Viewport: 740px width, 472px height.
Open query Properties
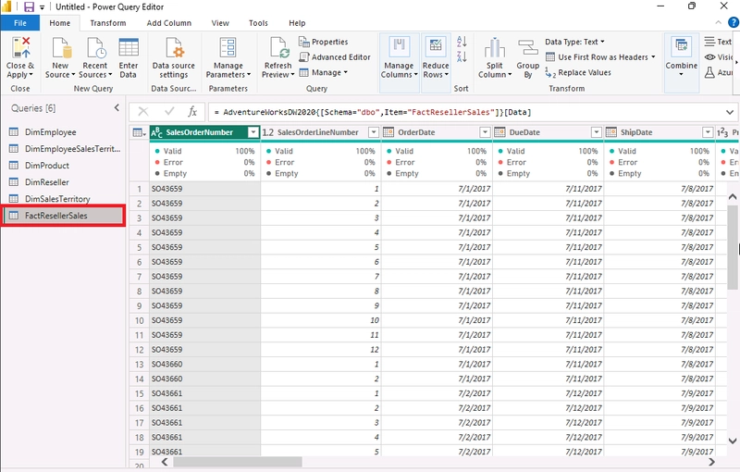click(324, 42)
